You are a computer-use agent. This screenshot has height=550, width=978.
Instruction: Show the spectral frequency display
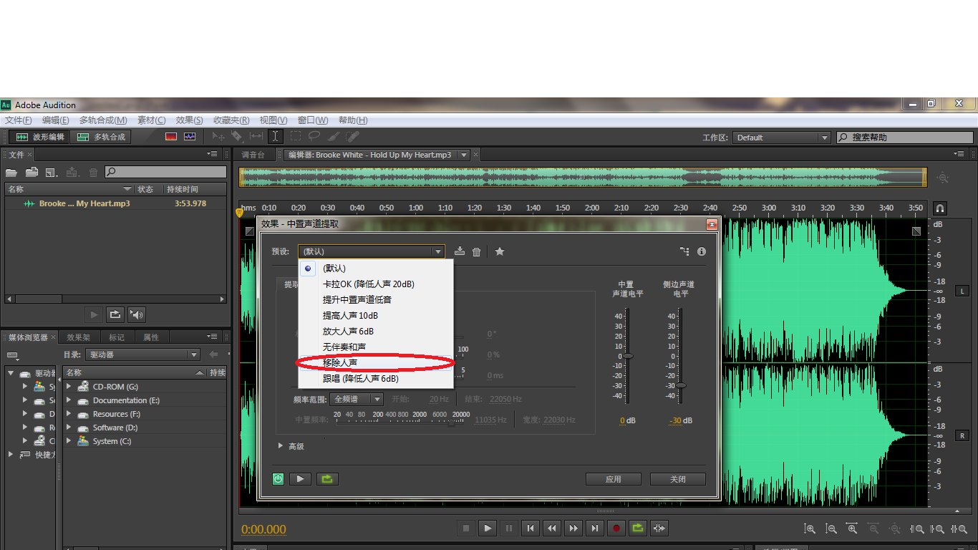click(x=171, y=137)
